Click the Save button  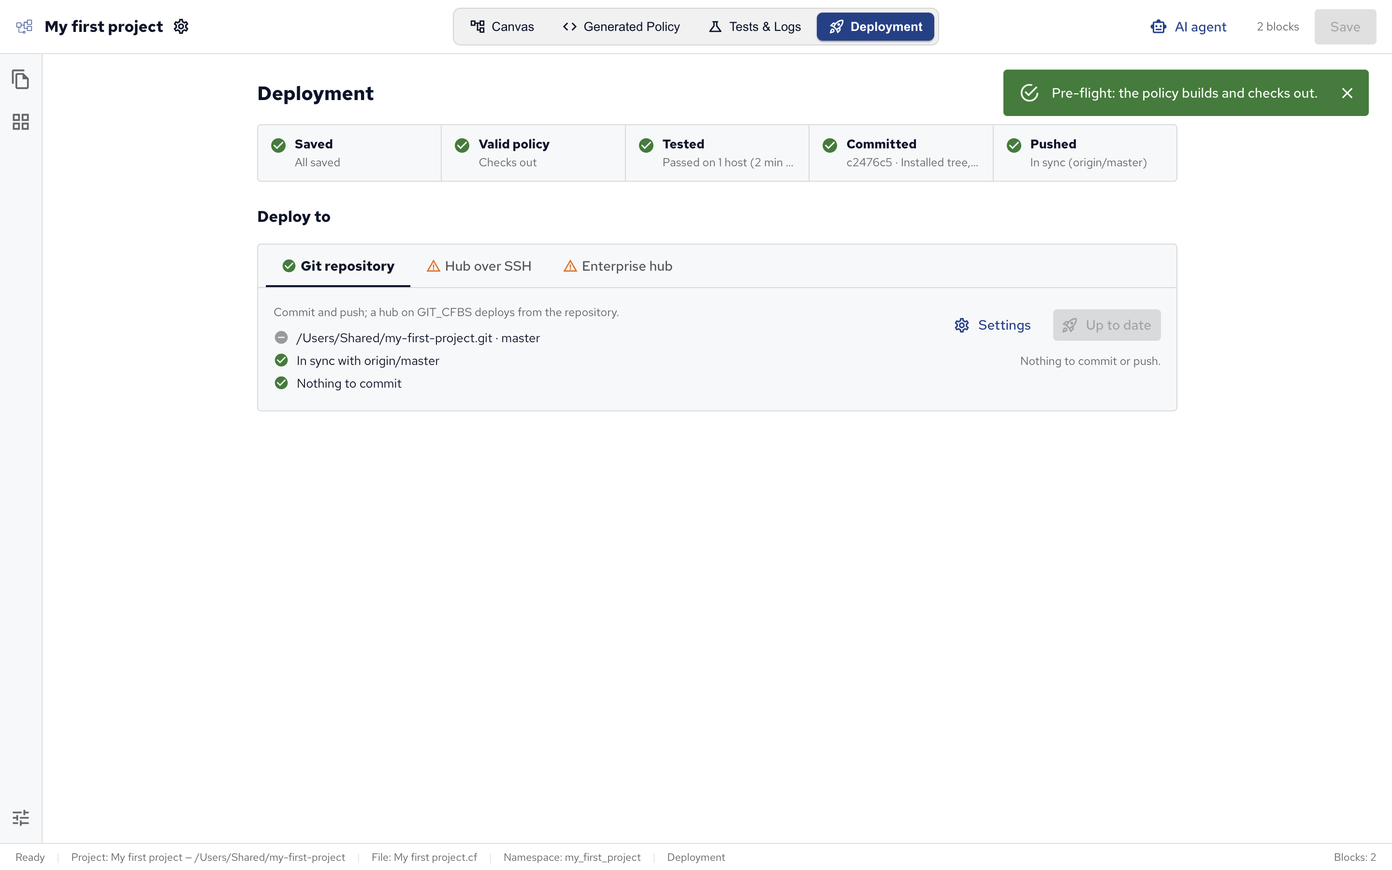1345,27
